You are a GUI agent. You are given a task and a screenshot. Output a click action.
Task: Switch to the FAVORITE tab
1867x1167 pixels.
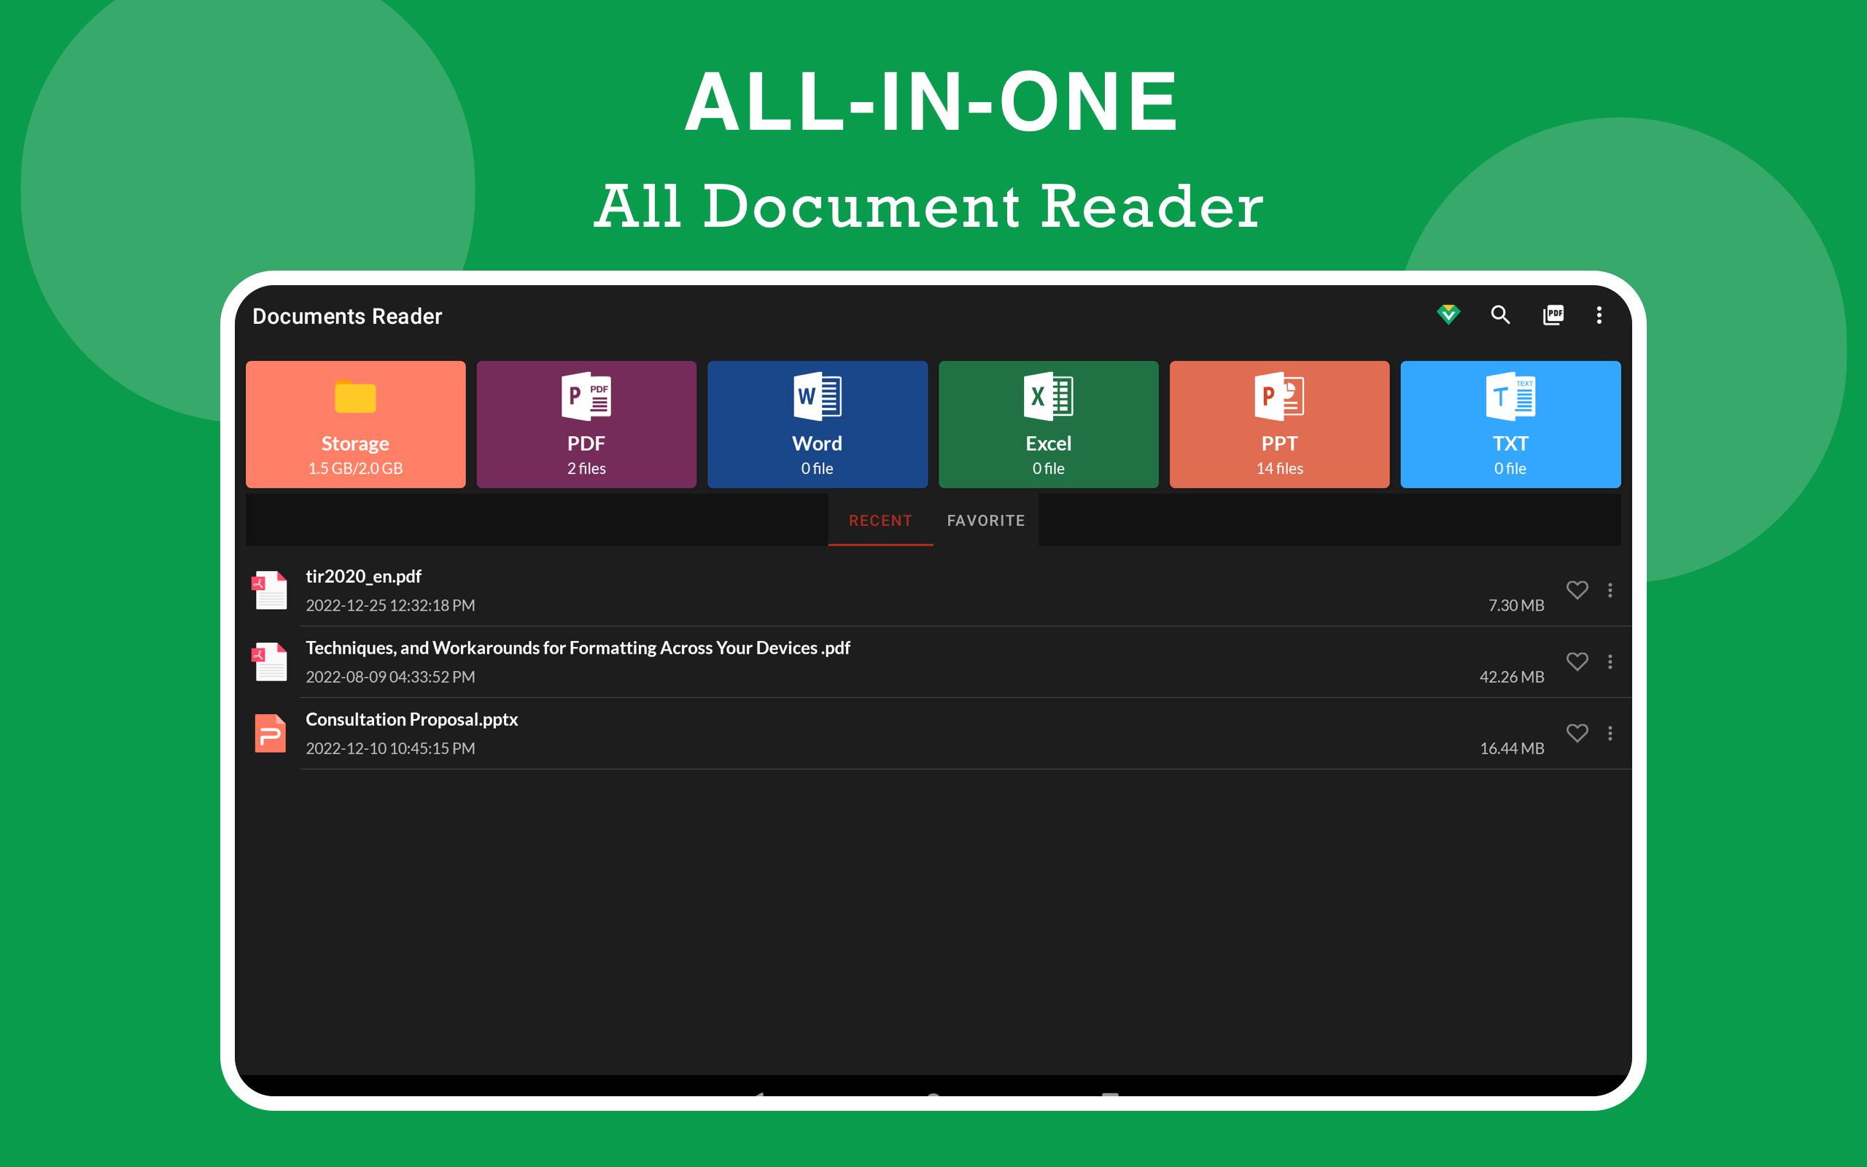(x=986, y=520)
